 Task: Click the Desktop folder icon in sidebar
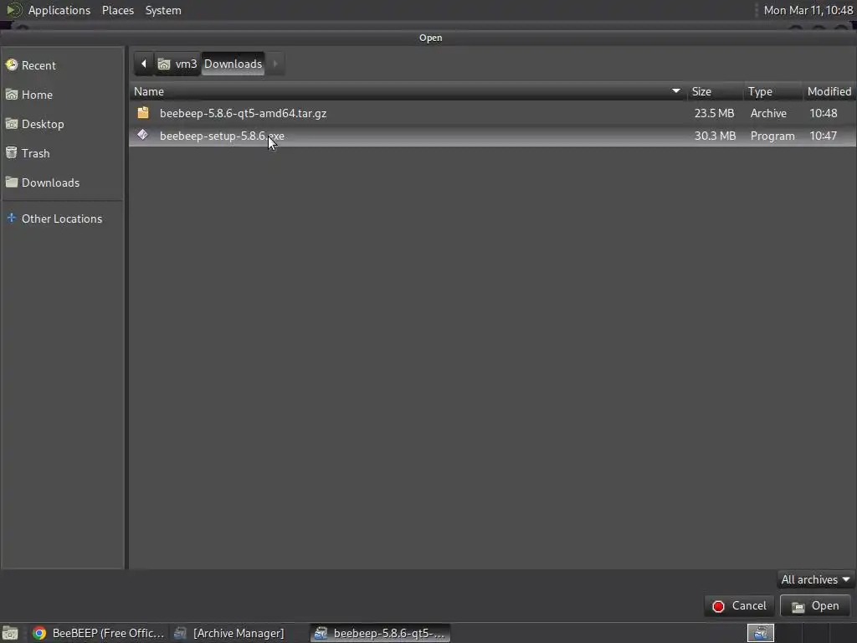(x=12, y=124)
